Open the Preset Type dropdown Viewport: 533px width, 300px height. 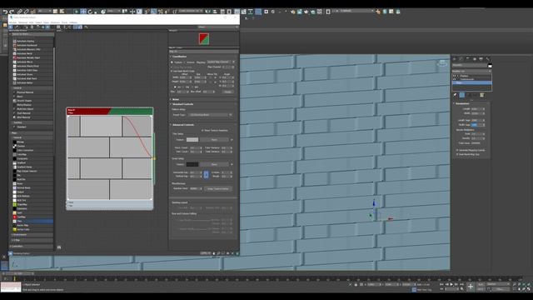pyautogui.click(x=210, y=115)
